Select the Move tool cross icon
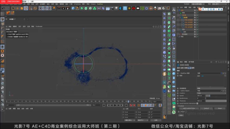Viewport: 230px width, 129px height. point(18,8)
